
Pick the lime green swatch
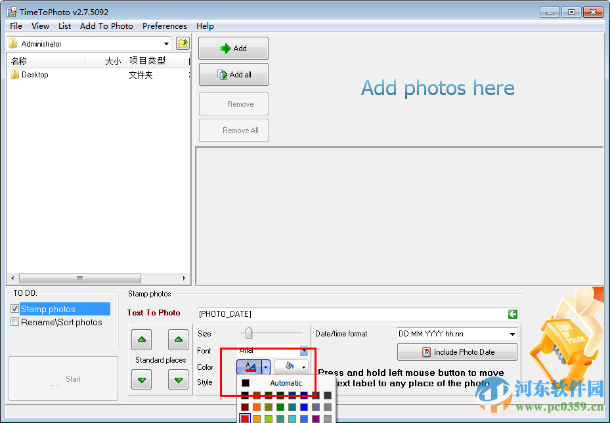click(269, 419)
